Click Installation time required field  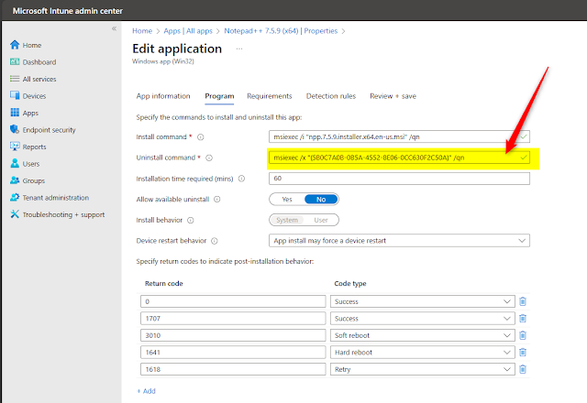[399, 179]
